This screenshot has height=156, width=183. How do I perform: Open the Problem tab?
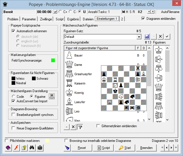pyautogui.click(x=13, y=19)
